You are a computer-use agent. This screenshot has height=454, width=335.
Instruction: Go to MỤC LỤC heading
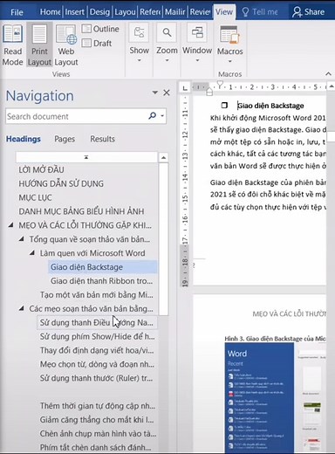click(x=35, y=197)
